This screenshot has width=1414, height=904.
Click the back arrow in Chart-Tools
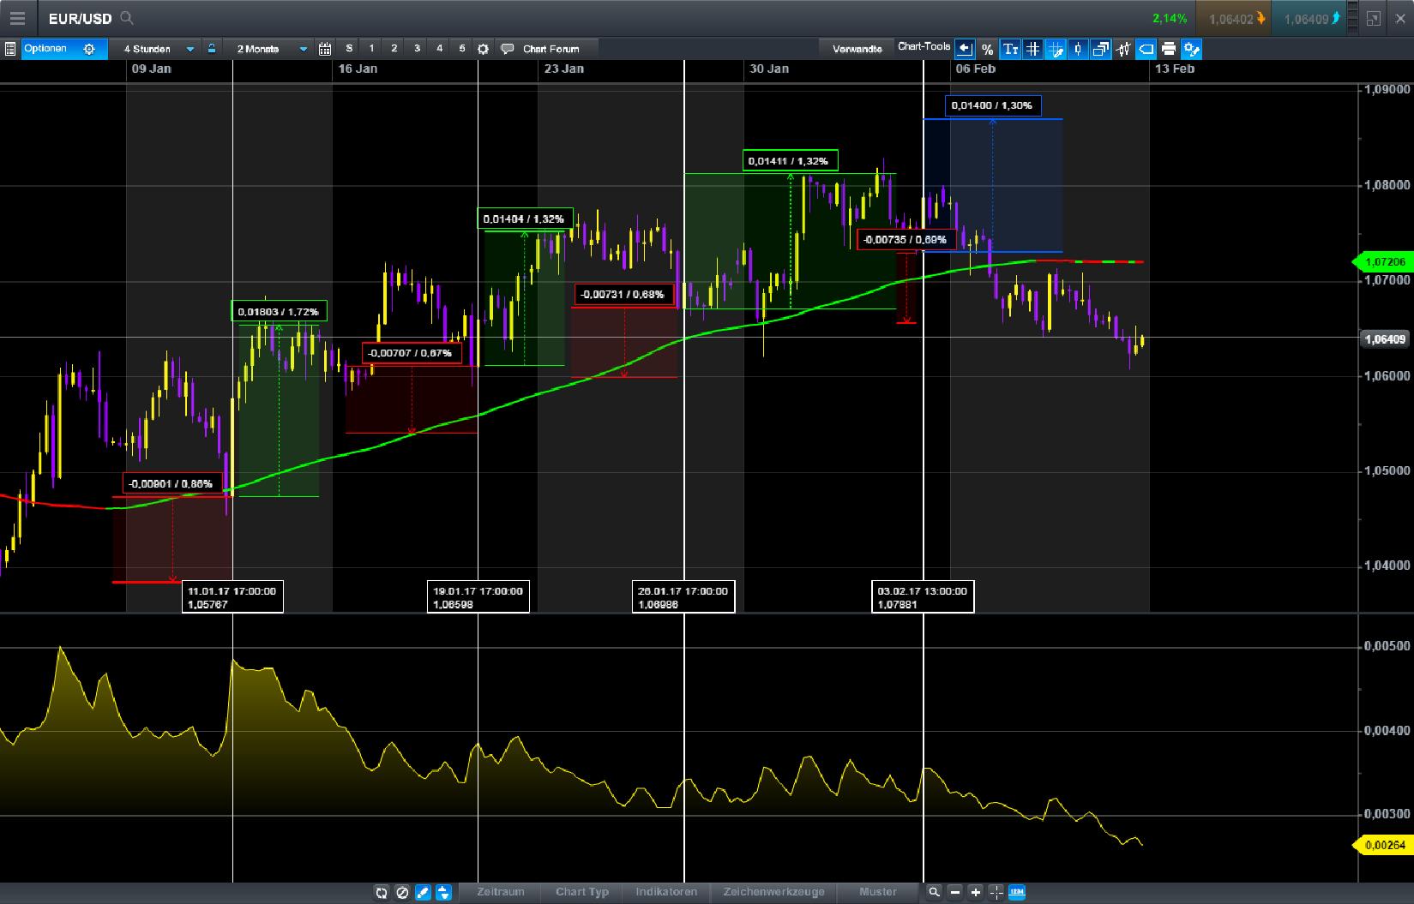965,49
